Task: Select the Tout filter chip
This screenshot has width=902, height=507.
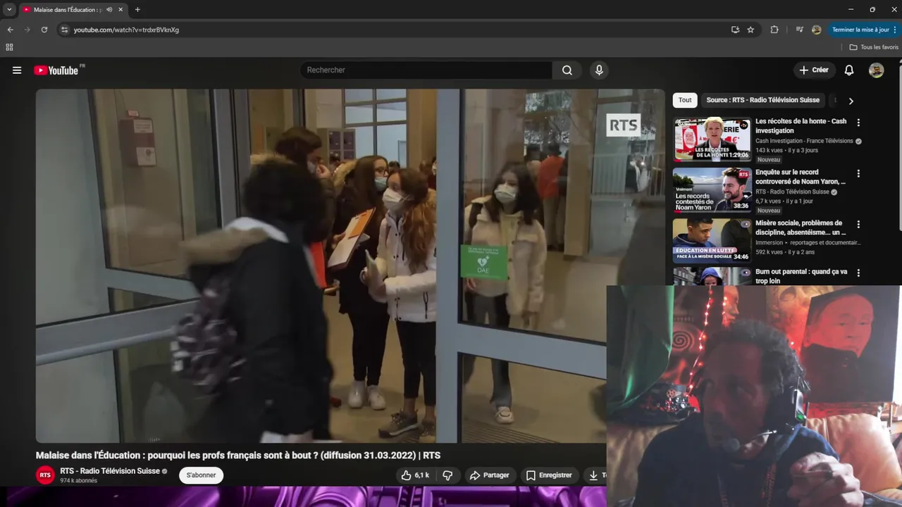Action: click(685, 100)
